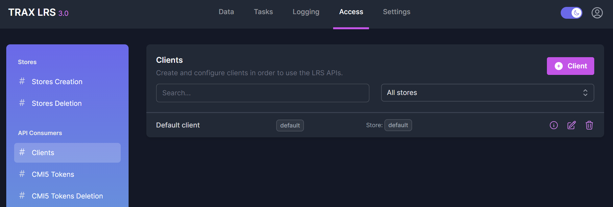613x207 pixels.
Task: Click the Search clients input field
Action: (262, 93)
